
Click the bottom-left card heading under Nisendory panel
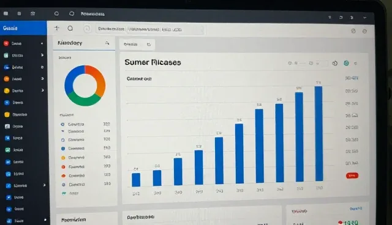click(x=73, y=219)
